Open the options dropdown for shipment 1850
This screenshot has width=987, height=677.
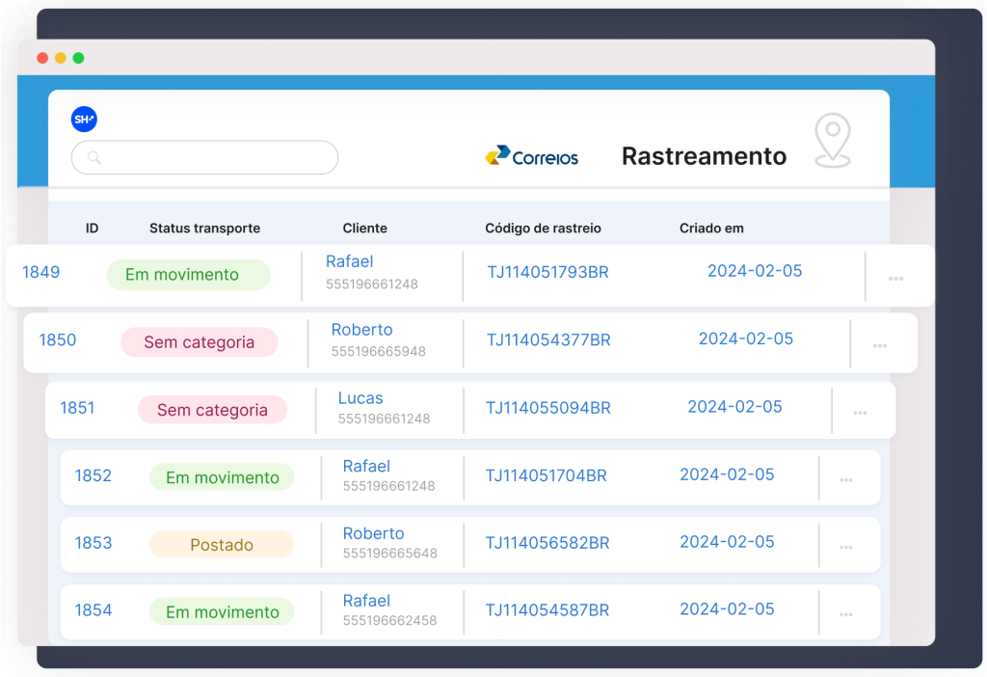coord(881,343)
